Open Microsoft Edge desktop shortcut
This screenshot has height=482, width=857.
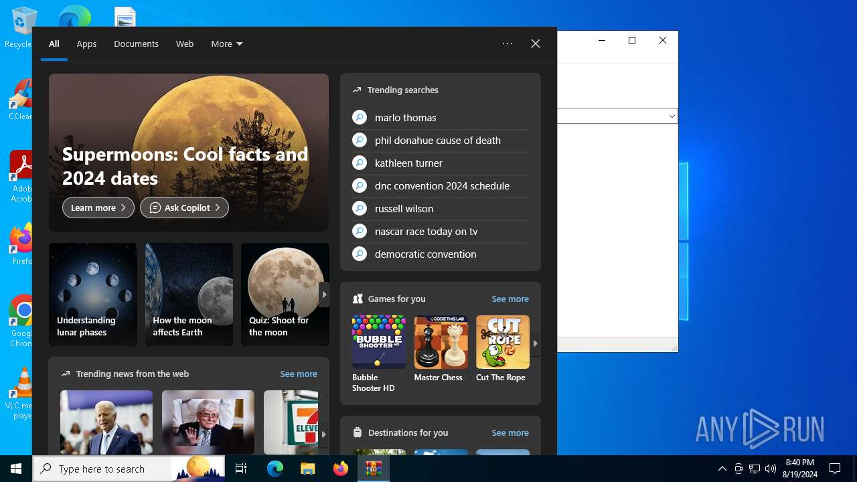[74, 16]
